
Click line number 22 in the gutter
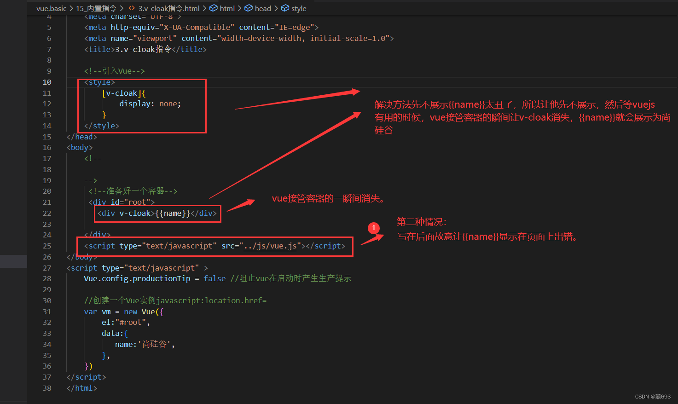click(x=46, y=213)
